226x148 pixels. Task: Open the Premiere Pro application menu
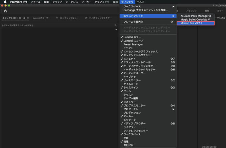click(x=19, y=2)
